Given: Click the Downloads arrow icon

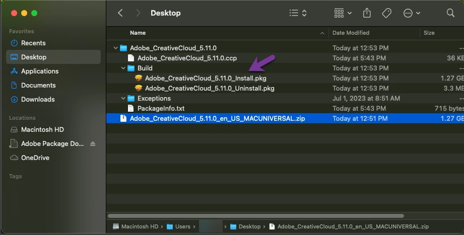Looking at the screenshot, I should [14, 99].
